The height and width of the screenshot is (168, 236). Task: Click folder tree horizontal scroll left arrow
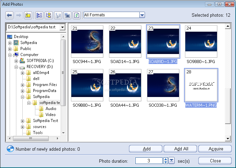click(x=10, y=138)
